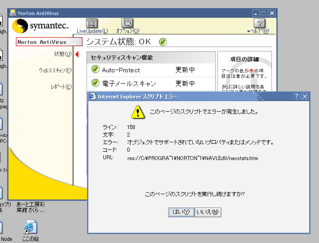
Task: Open the ウィルススキャン(F) menu item
Action: 55,71
